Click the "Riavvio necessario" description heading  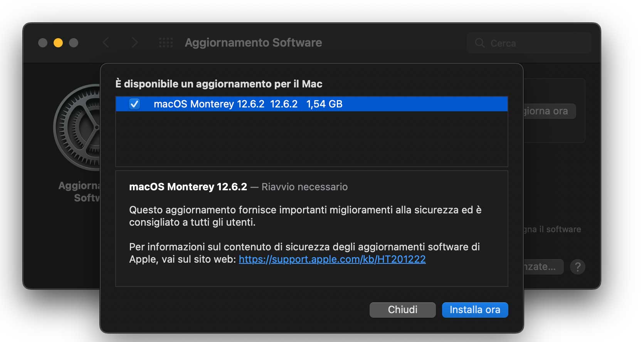[x=304, y=187]
